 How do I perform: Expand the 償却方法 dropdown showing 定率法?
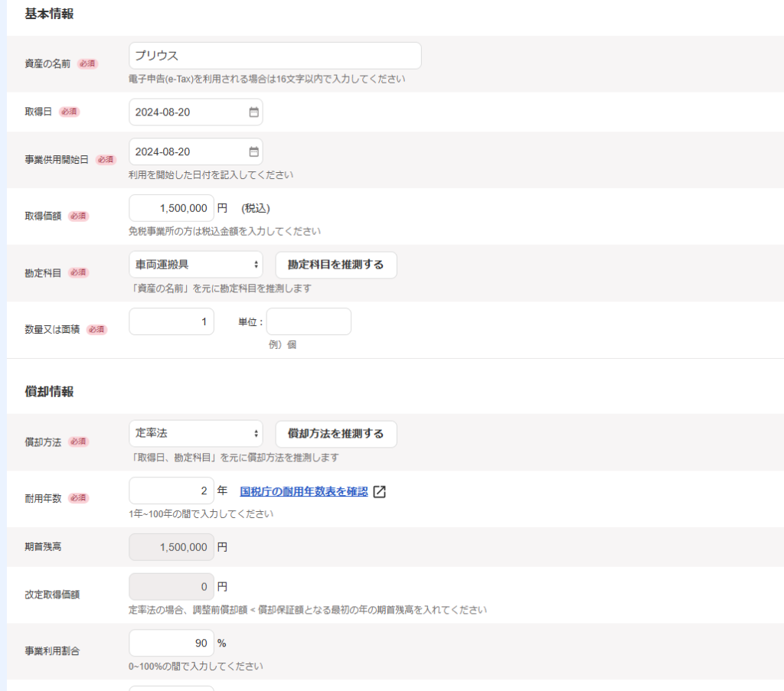(x=195, y=434)
